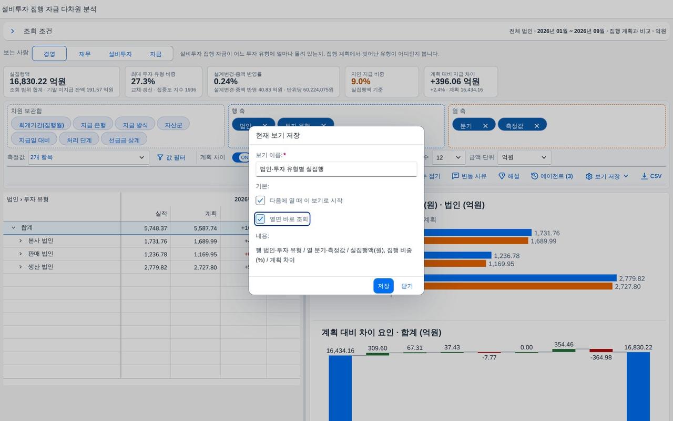The height and width of the screenshot is (421, 673).
Task: Remove 법인 chip from row axis
Action: coord(264,125)
